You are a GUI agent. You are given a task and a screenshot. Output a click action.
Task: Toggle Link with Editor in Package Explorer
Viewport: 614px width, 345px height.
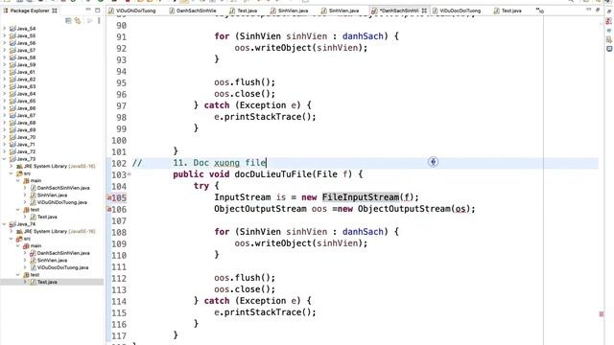[x=78, y=21]
